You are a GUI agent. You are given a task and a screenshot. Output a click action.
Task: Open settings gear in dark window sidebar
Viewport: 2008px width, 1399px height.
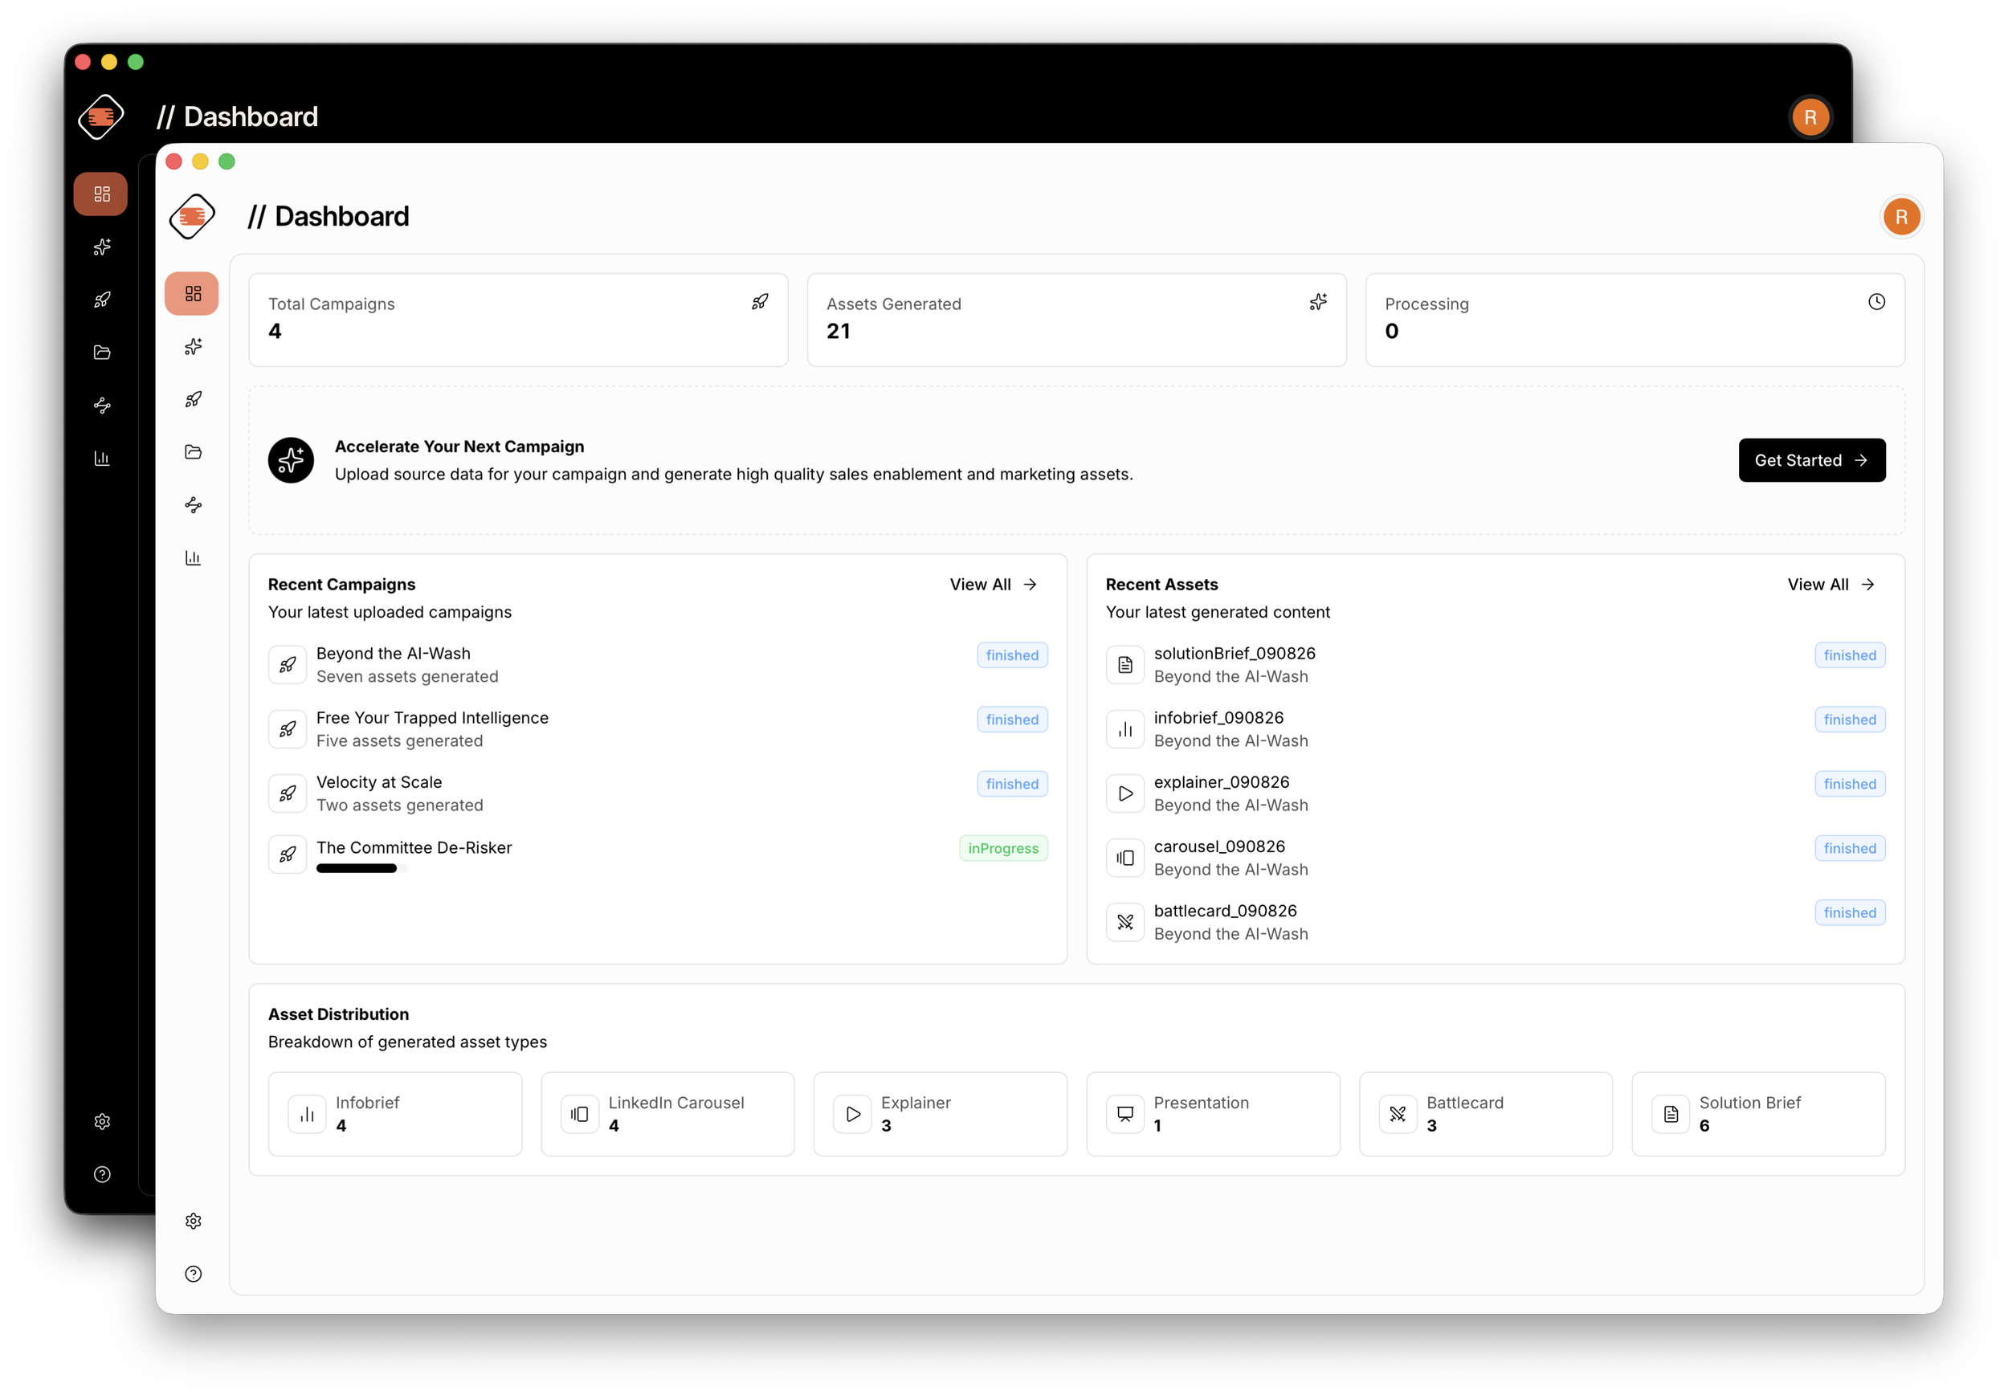(x=102, y=1122)
